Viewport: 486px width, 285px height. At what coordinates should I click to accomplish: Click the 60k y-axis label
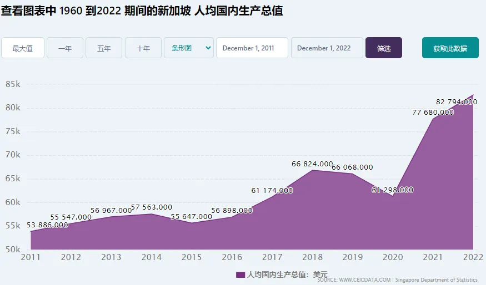coord(13,202)
